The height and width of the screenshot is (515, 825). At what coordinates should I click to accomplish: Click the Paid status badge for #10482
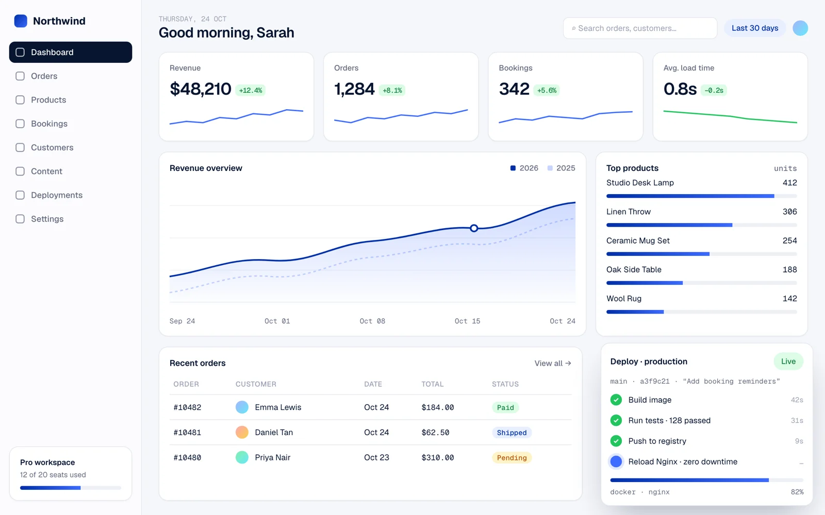tap(505, 407)
